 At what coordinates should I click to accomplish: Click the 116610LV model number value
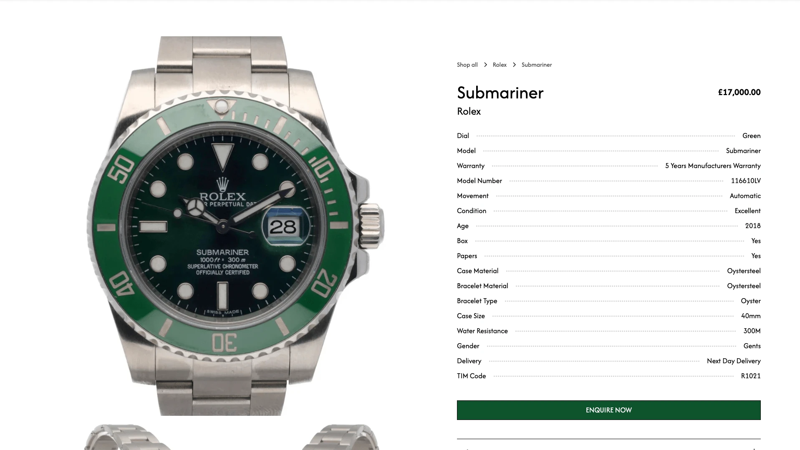(x=746, y=181)
